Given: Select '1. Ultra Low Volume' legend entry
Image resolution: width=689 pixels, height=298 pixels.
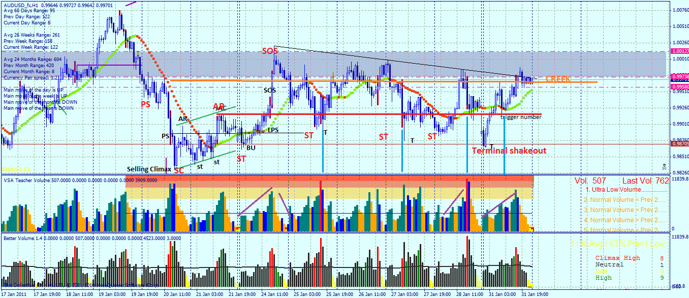Looking at the screenshot, I should pyautogui.click(x=625, y=189).
